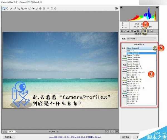Open the Adobe RGB workflow options link

point(75,137)
